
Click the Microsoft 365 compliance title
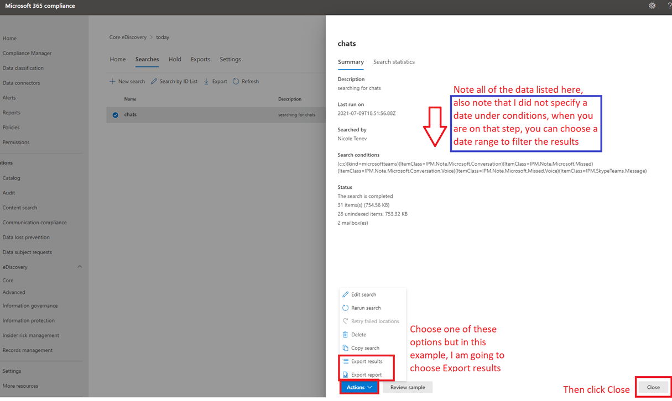[40, 6]
